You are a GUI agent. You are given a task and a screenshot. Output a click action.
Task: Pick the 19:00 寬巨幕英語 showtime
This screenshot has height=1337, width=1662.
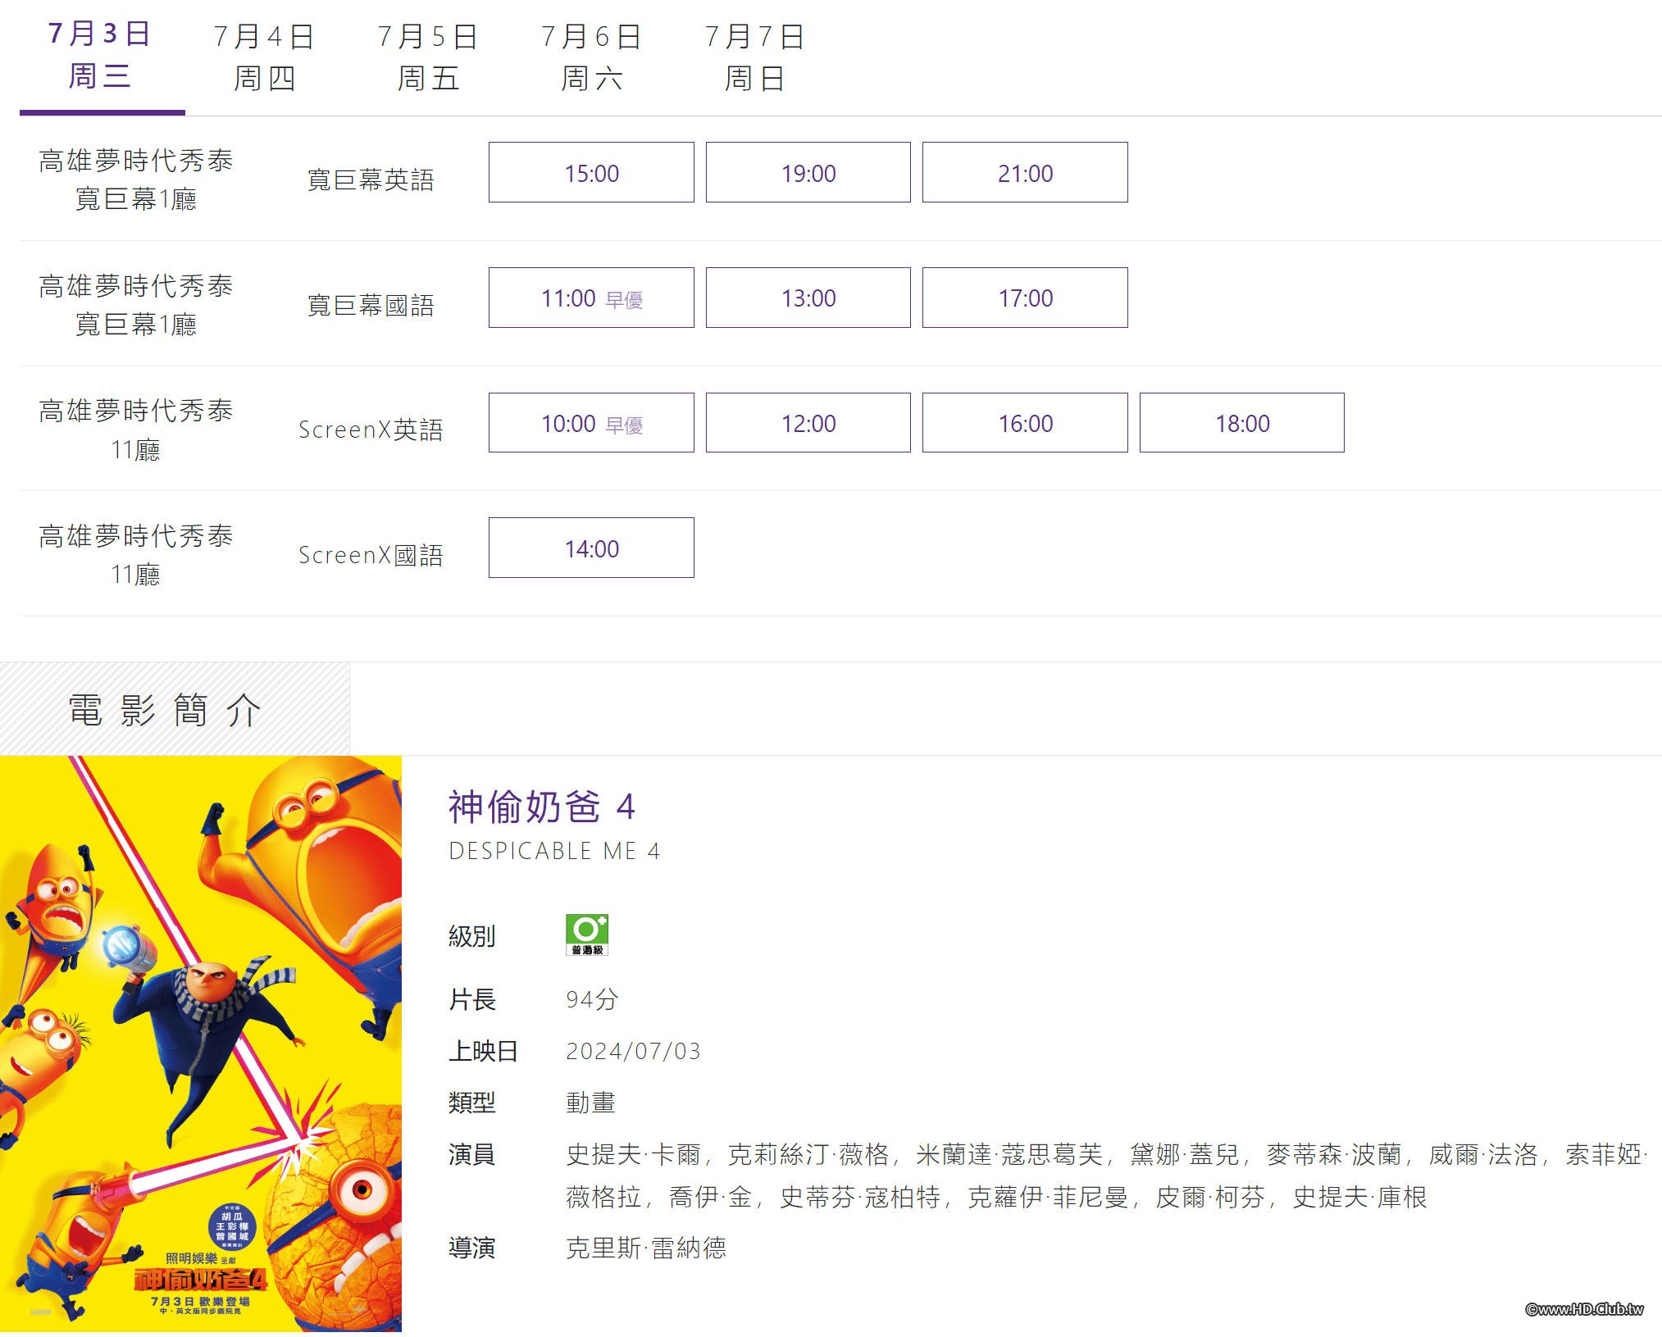coord(808,172)
